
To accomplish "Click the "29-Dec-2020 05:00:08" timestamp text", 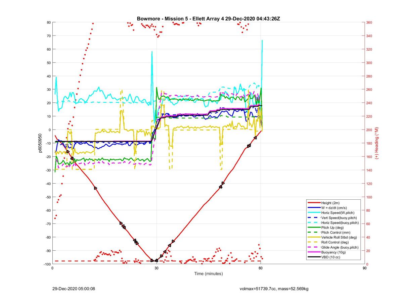I will pos(74,289).
